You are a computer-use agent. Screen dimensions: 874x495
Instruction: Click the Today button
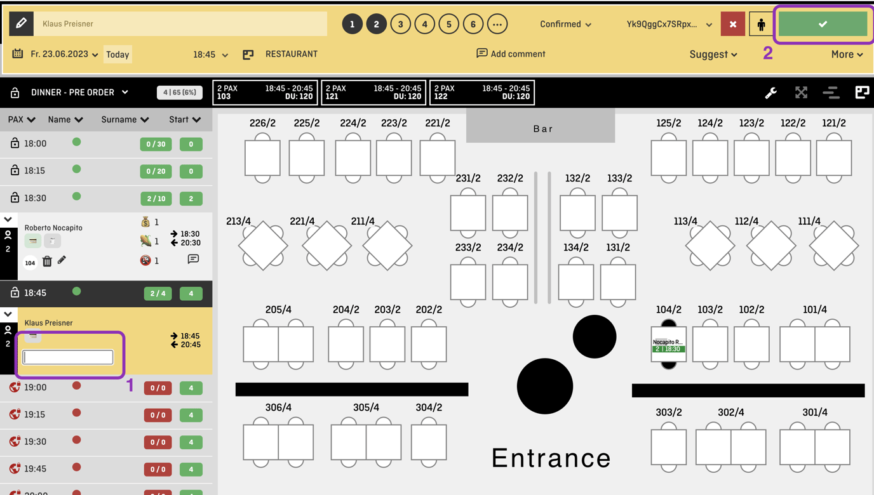coord(118,55)
